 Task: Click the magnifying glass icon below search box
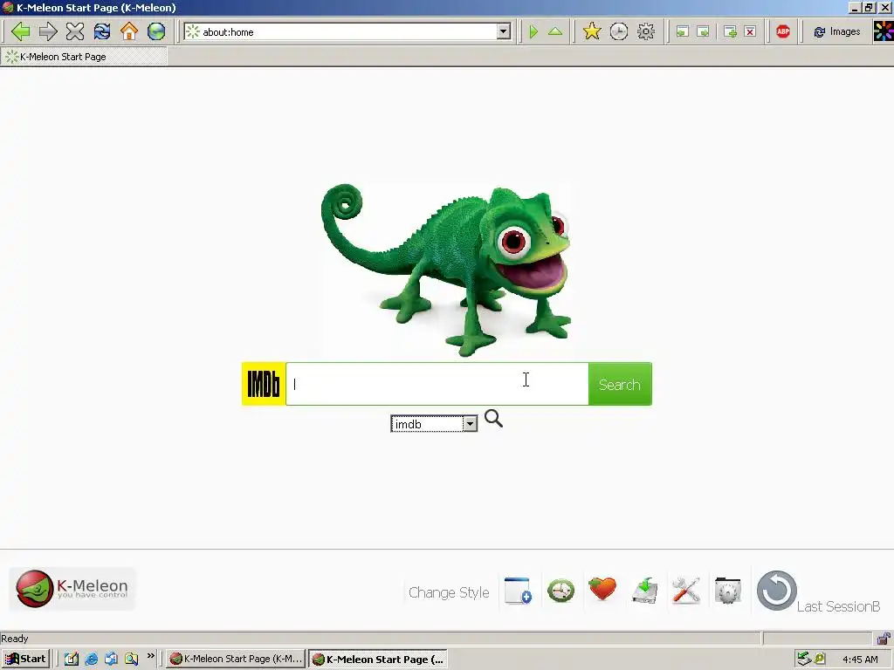[x=493, y=419]
